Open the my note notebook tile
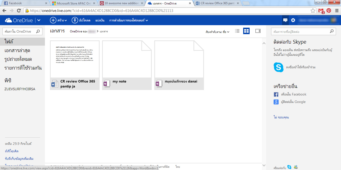 (127, 65)
